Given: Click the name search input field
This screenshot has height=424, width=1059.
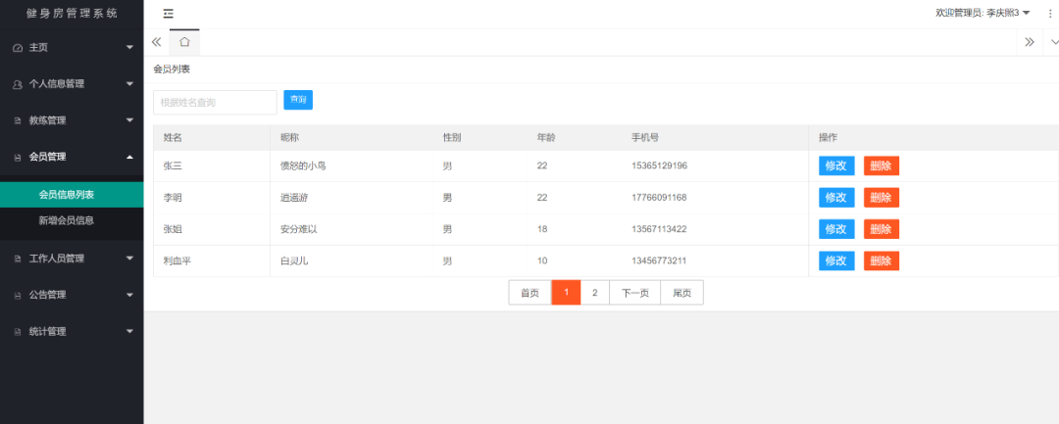Looking at the screenshot, I should tap(215, 102).
